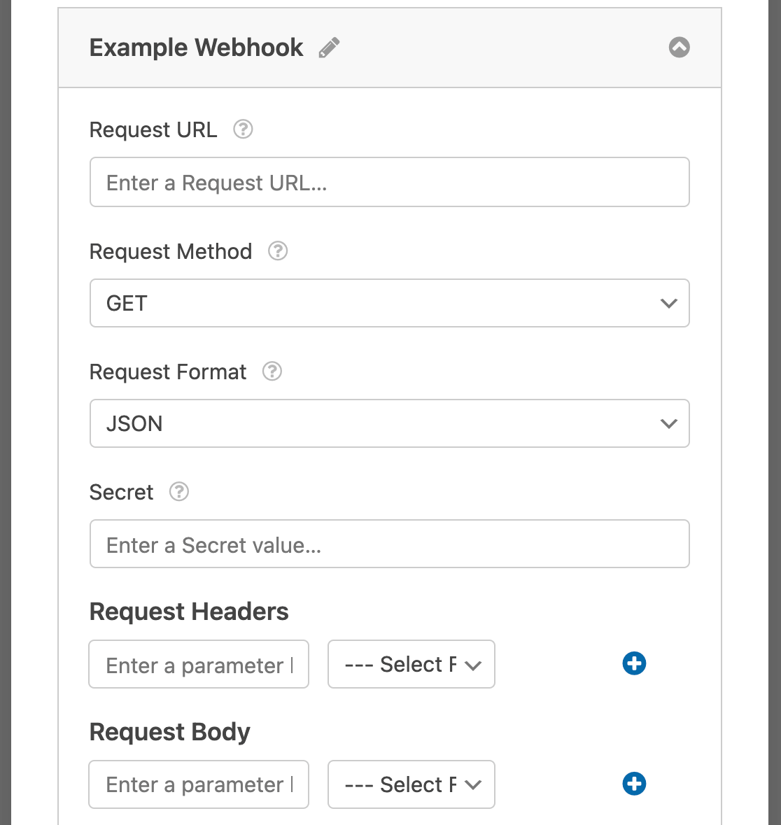The width and height of the screenshot is (781, 825).
Task: Click the Request Body heading
Action: point(169,731)
